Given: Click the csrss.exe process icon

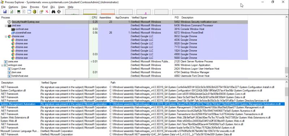Looking at the screenshot, I should coord(6,62).
